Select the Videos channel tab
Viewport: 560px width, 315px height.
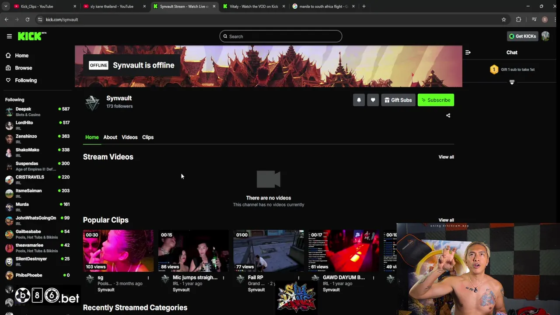[129, 137]
